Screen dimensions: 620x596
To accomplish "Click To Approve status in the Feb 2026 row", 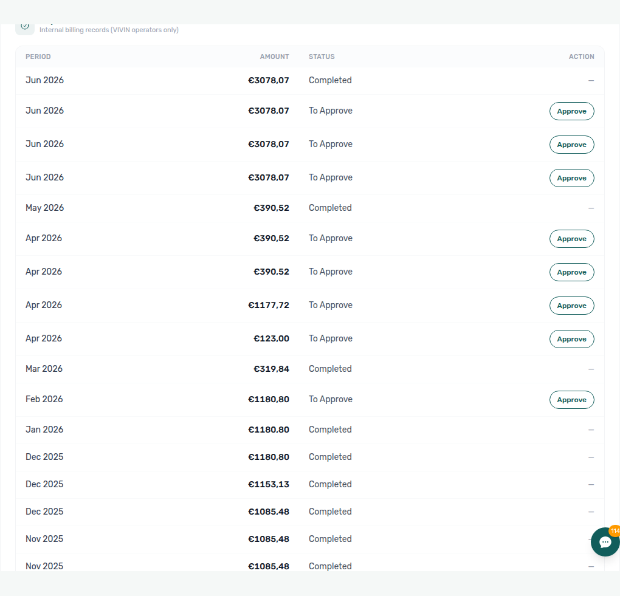I will coord(331,399).
